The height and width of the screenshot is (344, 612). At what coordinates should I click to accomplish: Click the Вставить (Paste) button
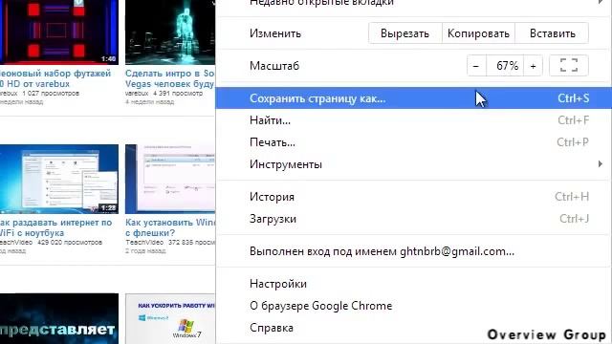pyautogui.click(x=552, y=33)
